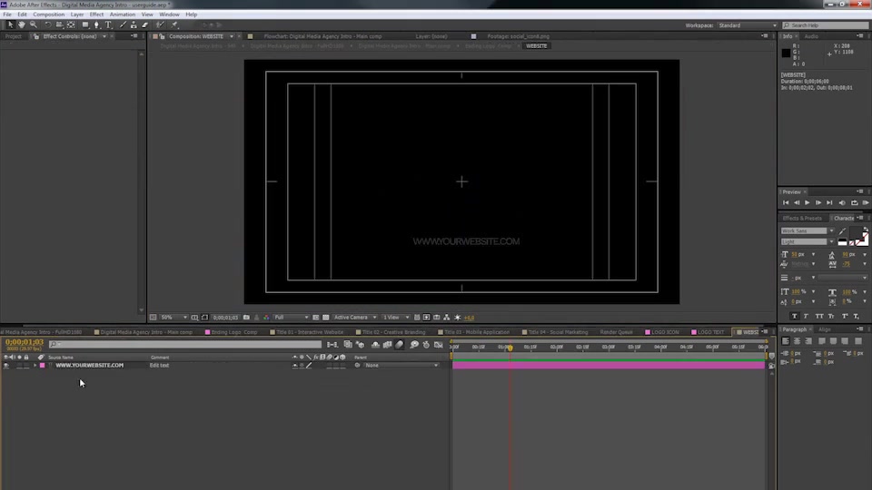Select the Horizontal Type tool
The width and height of the screenshot is (872, 490).
(x=108, y=25)
